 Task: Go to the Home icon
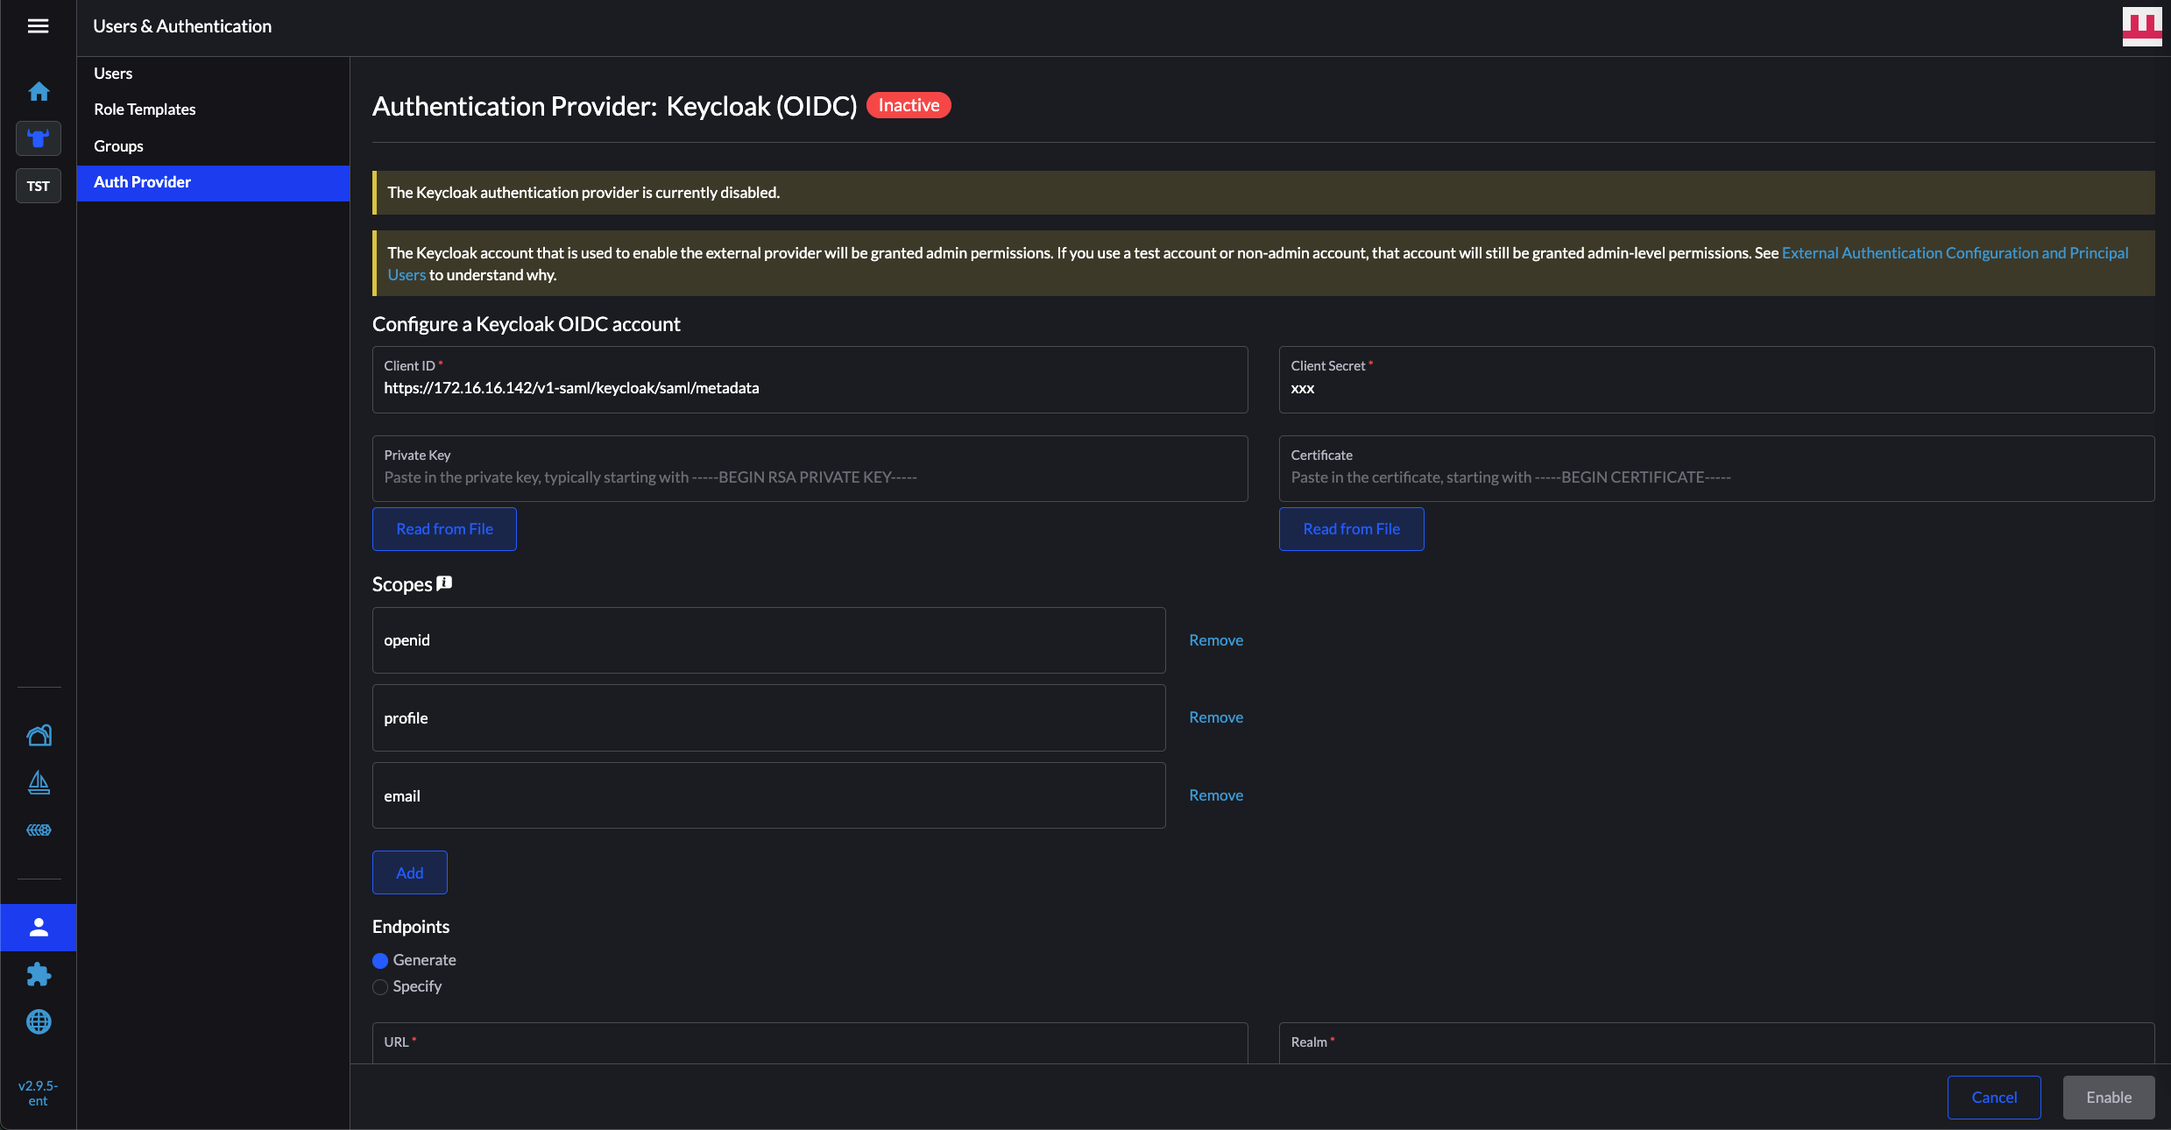pos(39,91)
